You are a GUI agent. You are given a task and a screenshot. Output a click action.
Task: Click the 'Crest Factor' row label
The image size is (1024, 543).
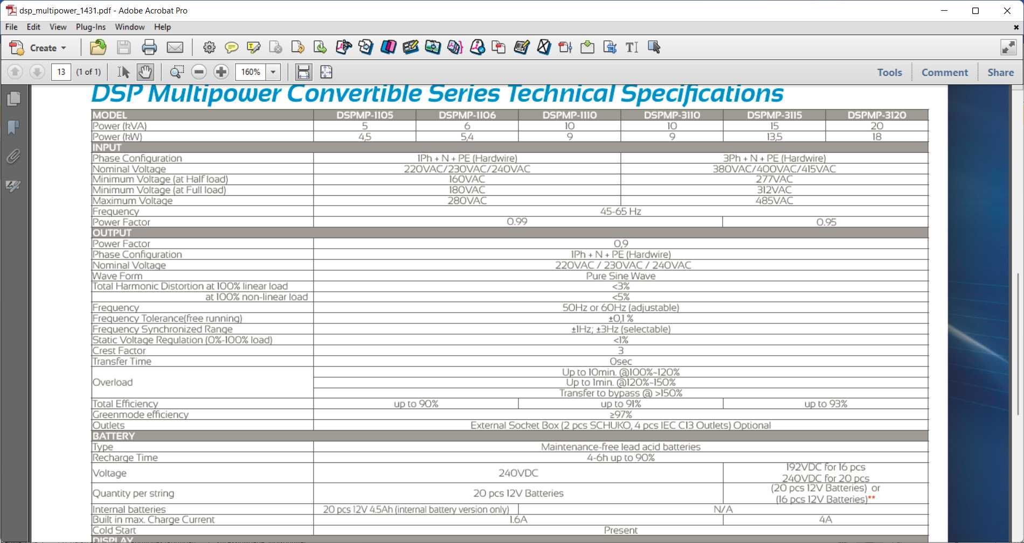[119, 351]
